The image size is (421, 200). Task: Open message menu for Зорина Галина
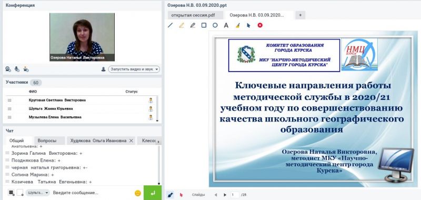pos(7,153)
